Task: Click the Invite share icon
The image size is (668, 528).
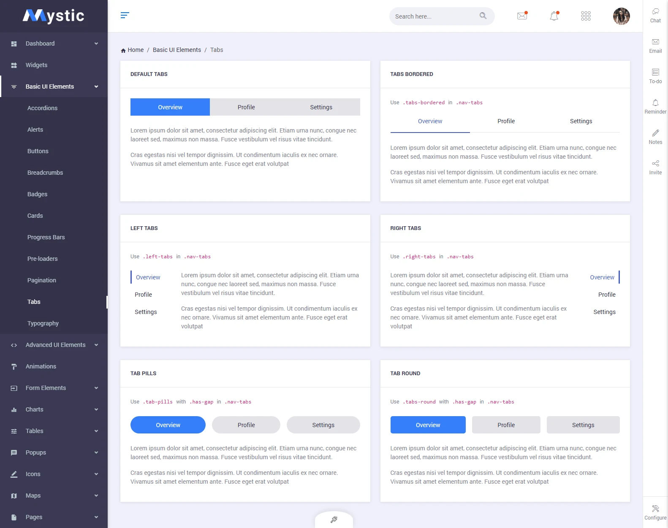Action: pos(655,168)
